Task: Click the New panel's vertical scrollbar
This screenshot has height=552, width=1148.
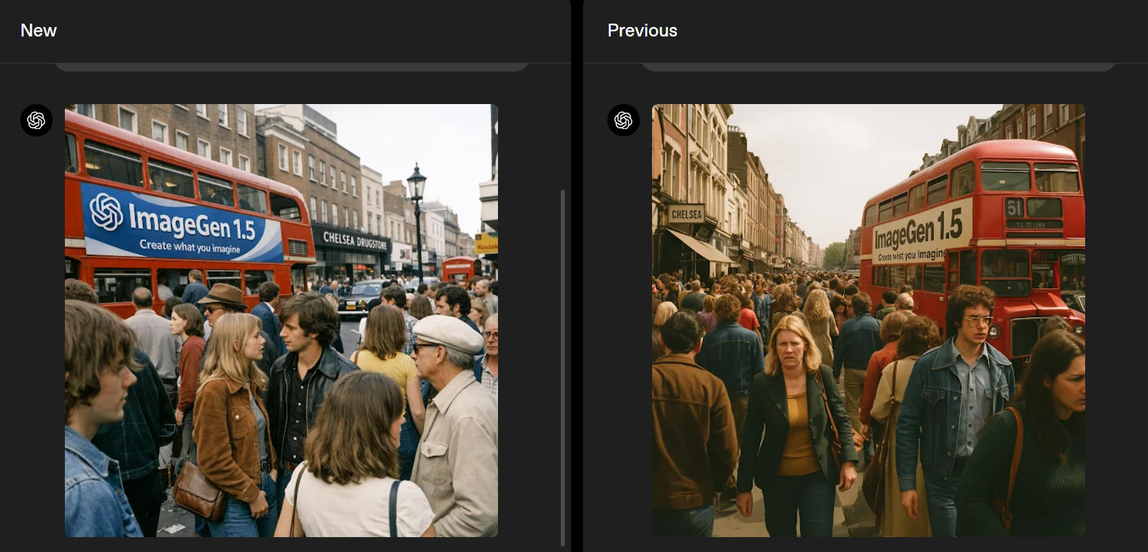Action: point(562,367)
